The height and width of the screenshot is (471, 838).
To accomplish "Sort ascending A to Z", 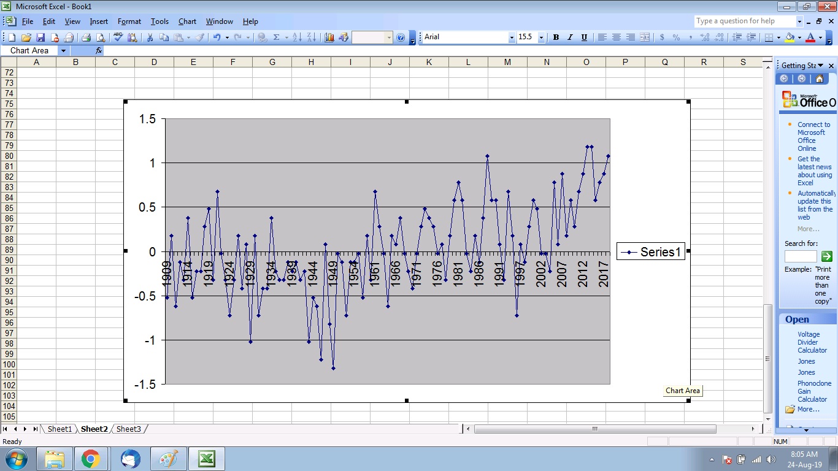I will pyautogui.click(x=297, y=37).
